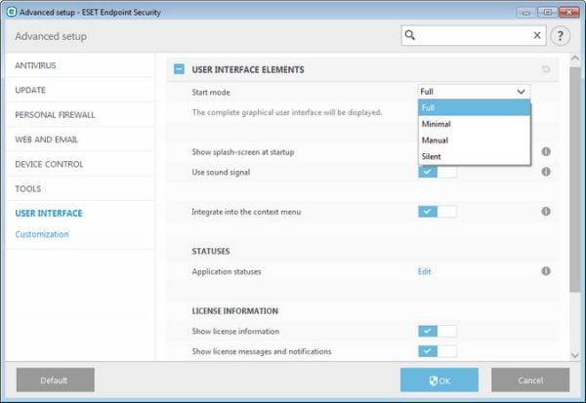
Task: Close the Advanced setup window
Action: click(x=568, y=13)
